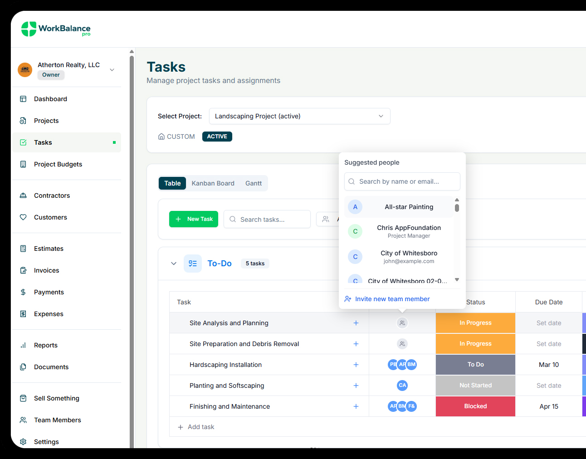586x459 pixels.
Task: Click the Contractors hard hat icon
Action: [23, 195]
